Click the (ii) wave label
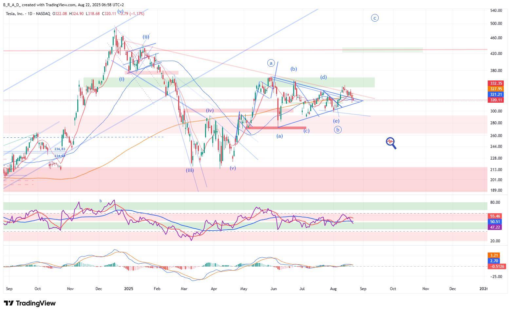The height and width of the screenshot is (313, 511). (146, 37)
